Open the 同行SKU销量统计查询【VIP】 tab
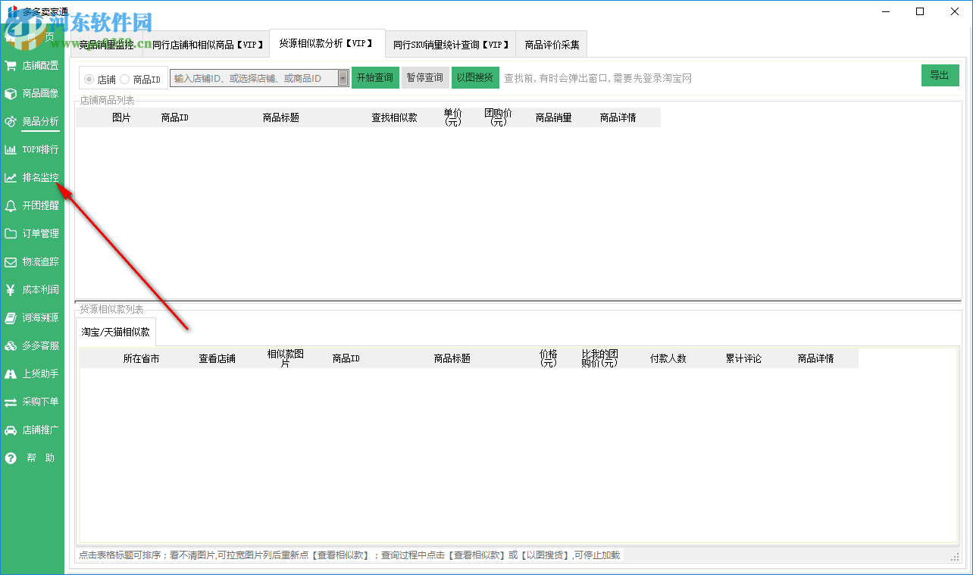 pyautogui.click(x=450, y=45)
